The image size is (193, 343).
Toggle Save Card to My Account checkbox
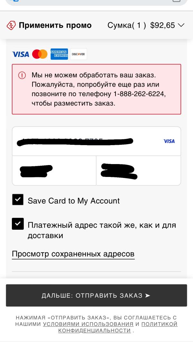click(18, 199)
